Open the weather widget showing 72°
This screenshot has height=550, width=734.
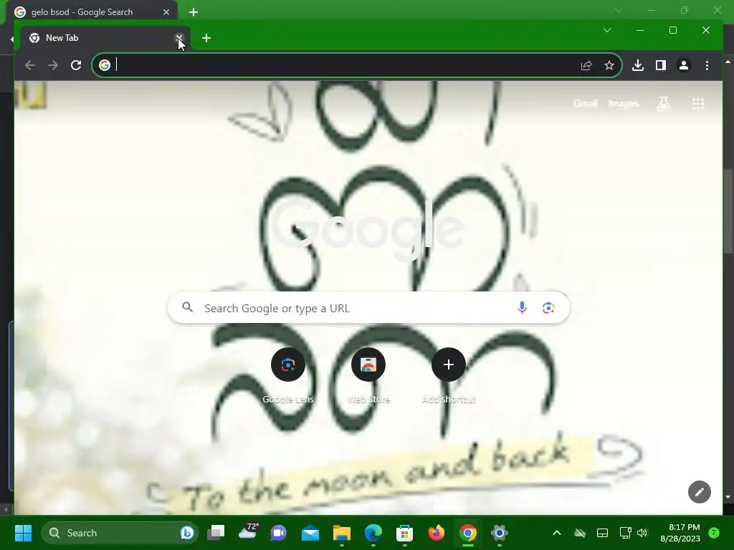tap(248, 532)
